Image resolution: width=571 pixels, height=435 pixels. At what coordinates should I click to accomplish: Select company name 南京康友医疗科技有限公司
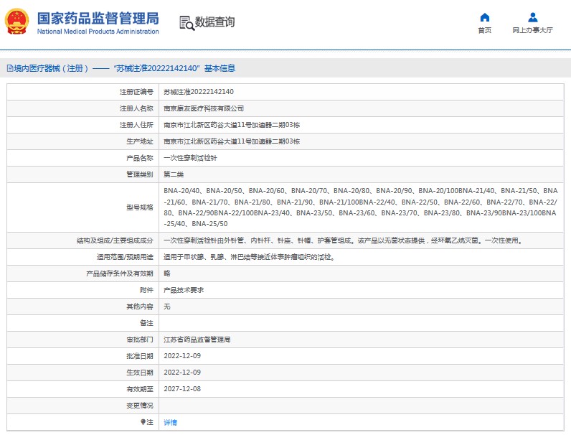[x=204, y=108]
